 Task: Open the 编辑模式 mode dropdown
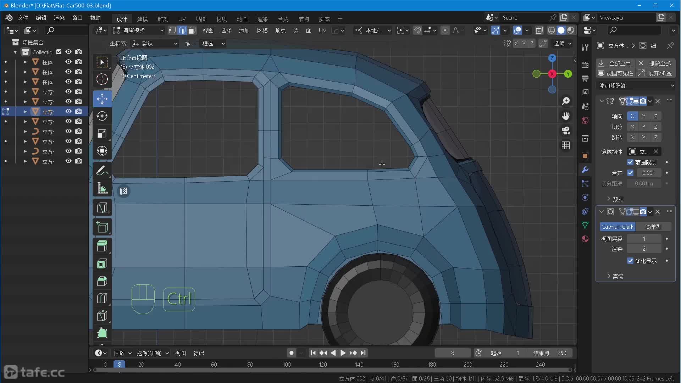(138, 30)
